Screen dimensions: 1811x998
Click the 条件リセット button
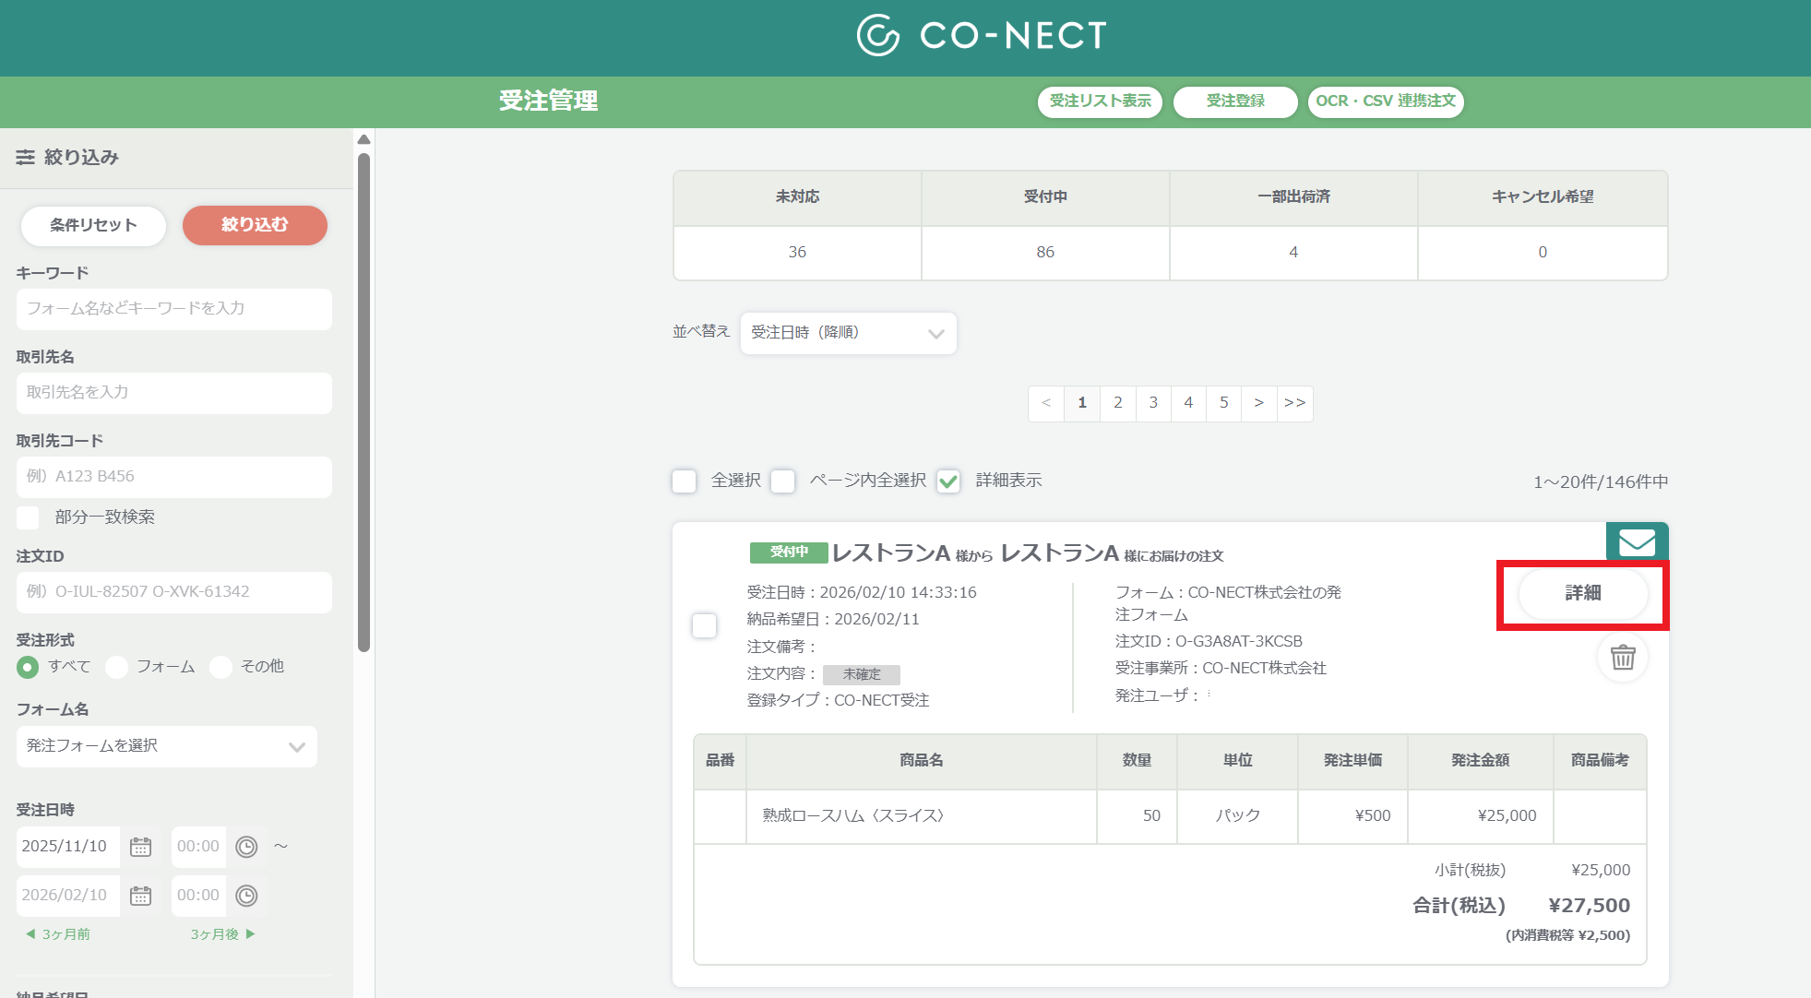[93, 226]
